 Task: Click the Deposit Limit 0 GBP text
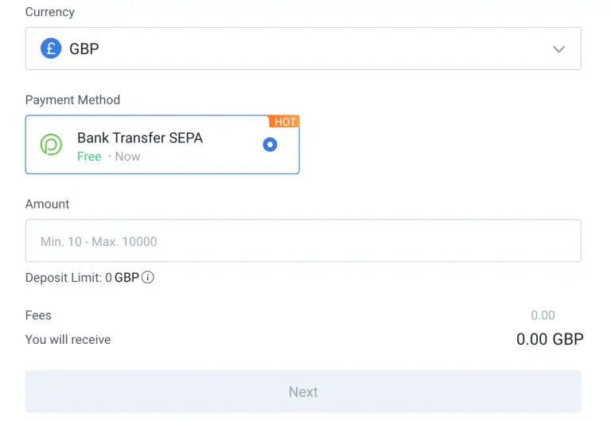pos(82,278)
